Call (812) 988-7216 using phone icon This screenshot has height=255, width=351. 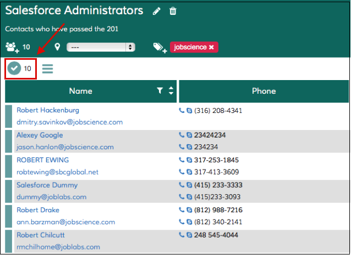(182, 209)
